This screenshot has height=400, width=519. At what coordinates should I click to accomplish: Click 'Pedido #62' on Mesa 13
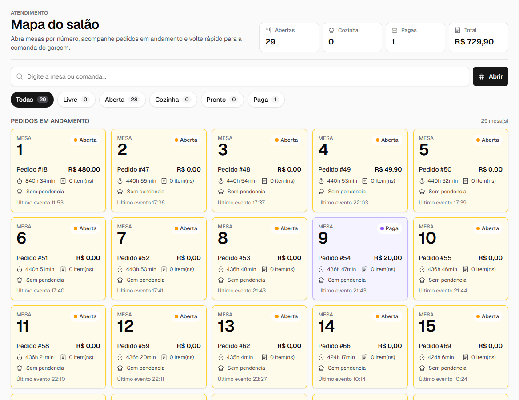(234, 346)
